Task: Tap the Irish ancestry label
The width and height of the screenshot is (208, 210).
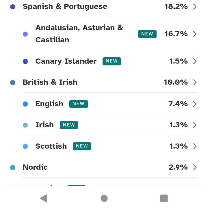Action: (44, 125)
